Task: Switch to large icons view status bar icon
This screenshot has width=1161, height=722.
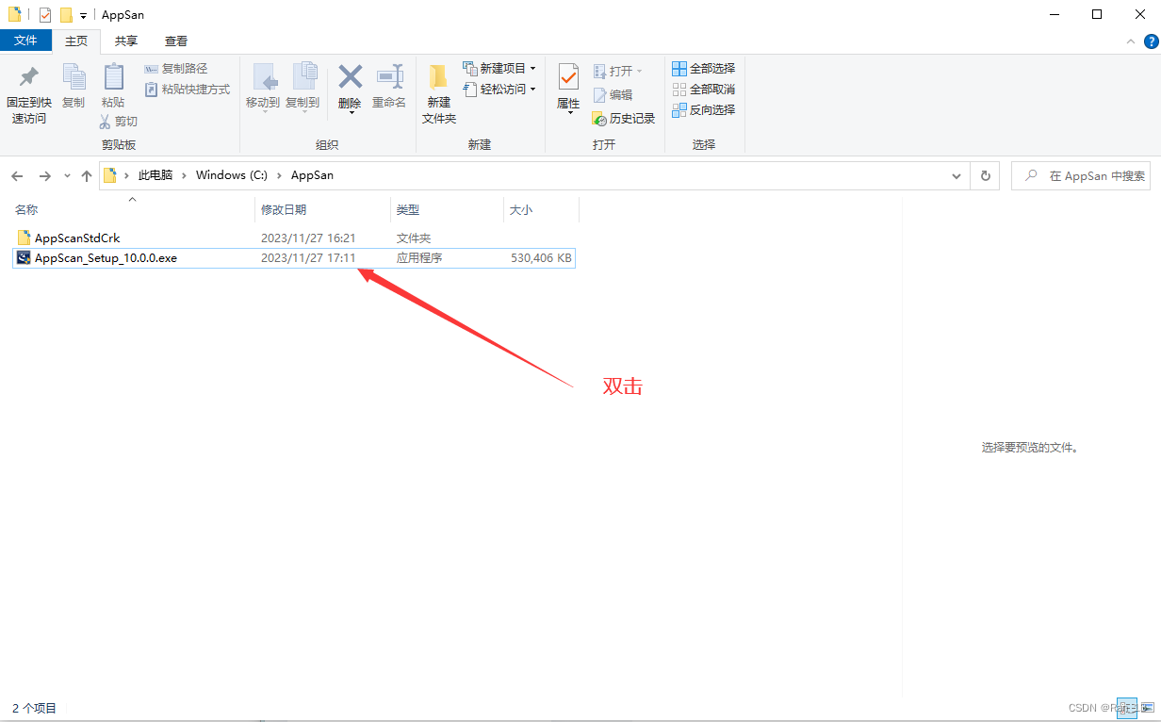Action: coord(1147,707)
